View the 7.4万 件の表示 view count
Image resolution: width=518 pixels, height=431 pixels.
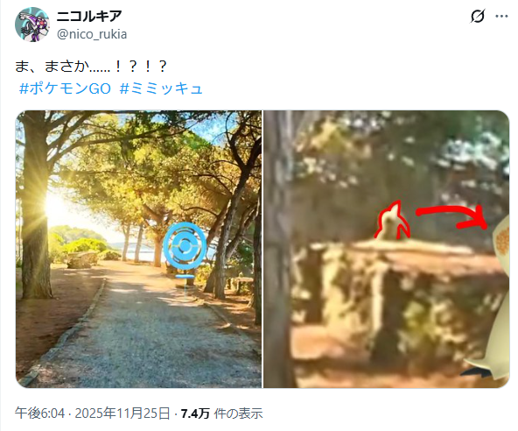(x=221, y=413)
